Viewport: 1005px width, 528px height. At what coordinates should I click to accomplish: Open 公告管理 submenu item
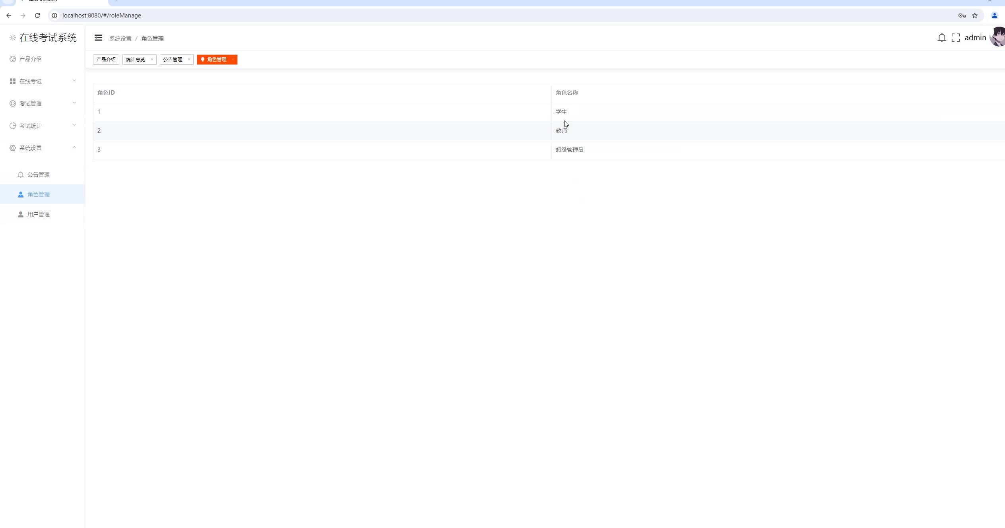pyautogui.click(x=39, y=175)
